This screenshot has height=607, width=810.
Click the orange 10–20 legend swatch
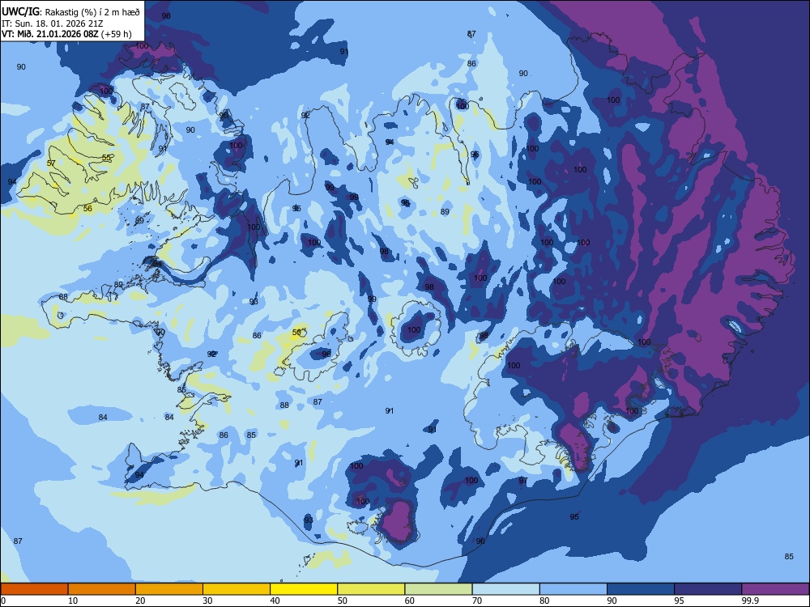[102, 589]
